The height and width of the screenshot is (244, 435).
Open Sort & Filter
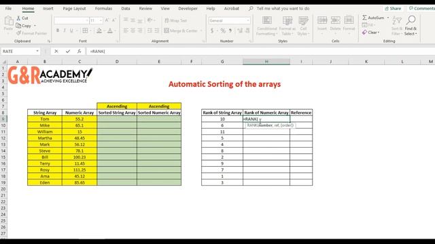coord(397,26)
